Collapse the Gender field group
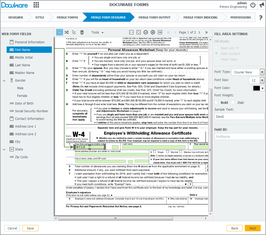Viewport: 266px width, 235px height. [x=4, y=80]
